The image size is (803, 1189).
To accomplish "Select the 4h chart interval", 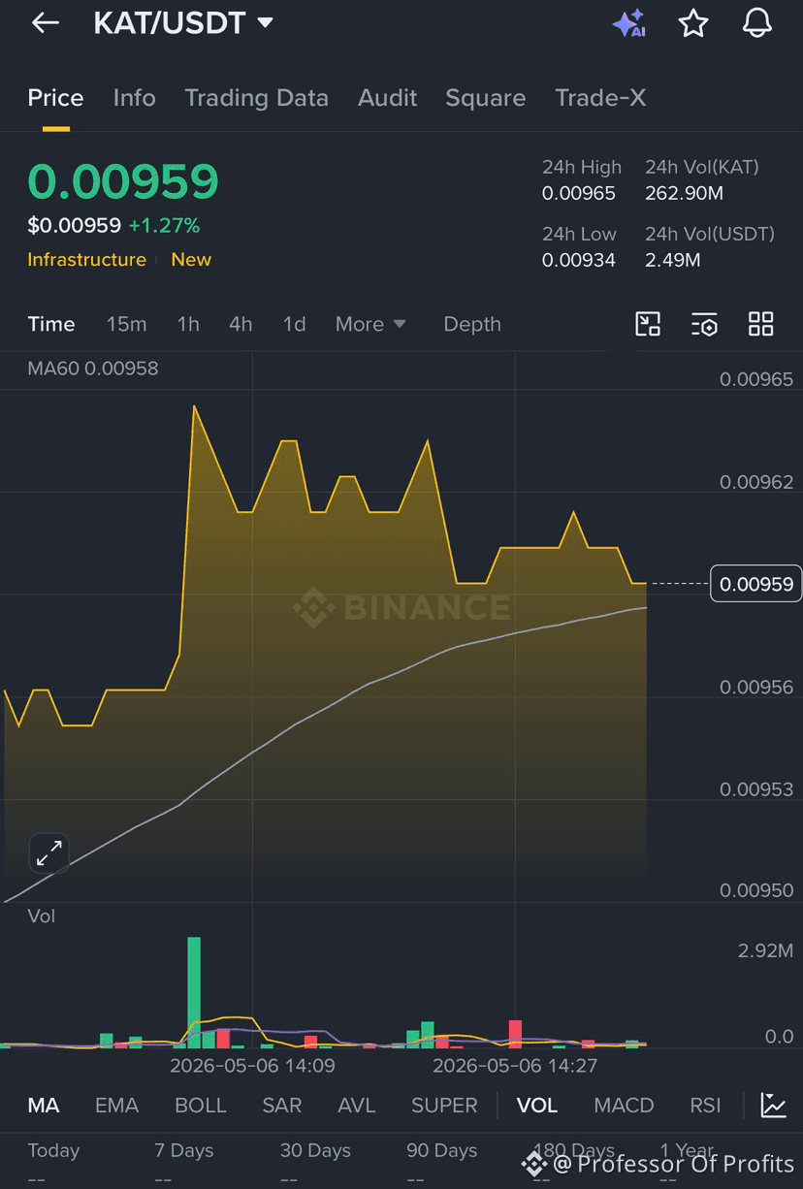I will pos(241,325).
